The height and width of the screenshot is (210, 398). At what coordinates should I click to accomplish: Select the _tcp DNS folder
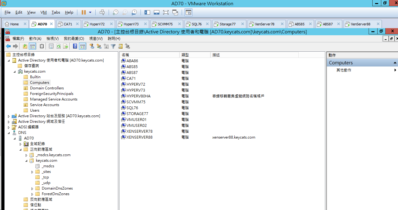[45, 177]
